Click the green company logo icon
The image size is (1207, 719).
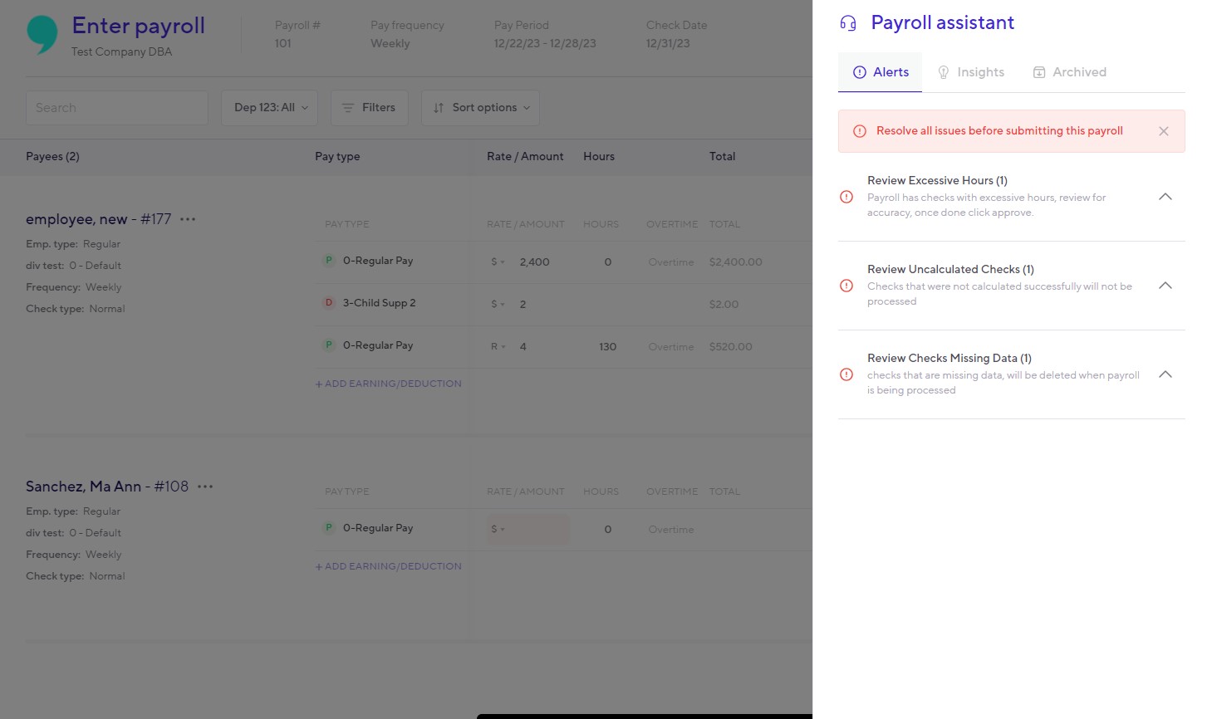point(42,35)
